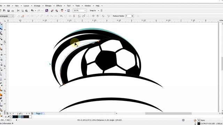The width and height of the screenshot is (223, 125).
Task: Click the Import icon
Action: coord(52,11)
